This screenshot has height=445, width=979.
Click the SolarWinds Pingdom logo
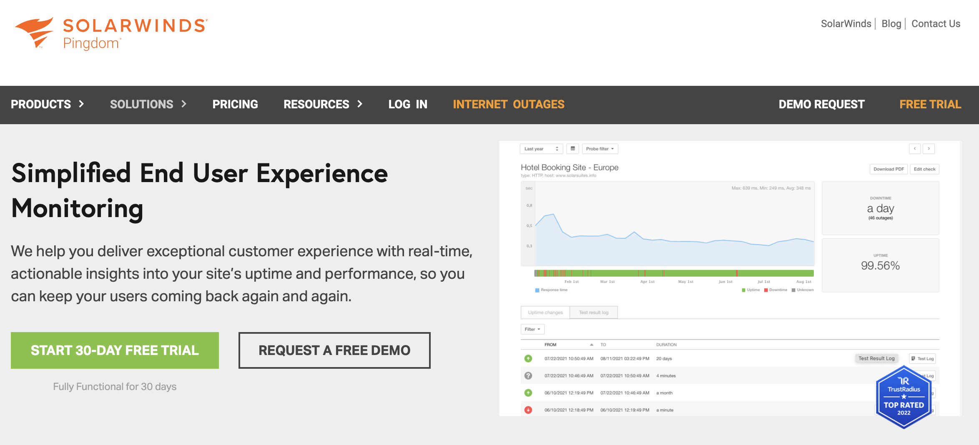click(111, 33)
